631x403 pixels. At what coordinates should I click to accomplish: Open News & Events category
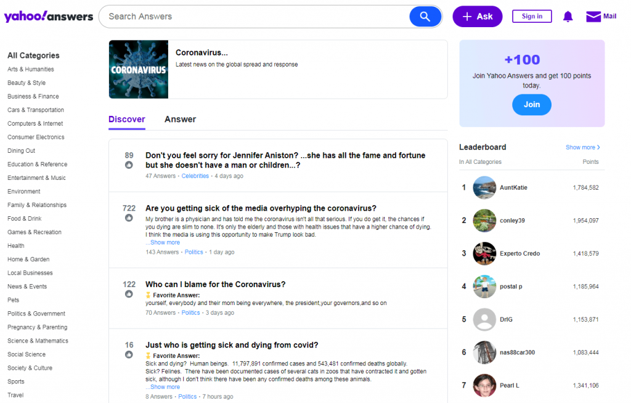pos(27,287)
